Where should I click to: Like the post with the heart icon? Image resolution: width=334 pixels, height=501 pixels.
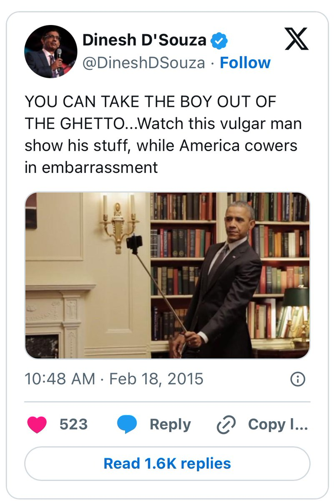coord(37,425)
